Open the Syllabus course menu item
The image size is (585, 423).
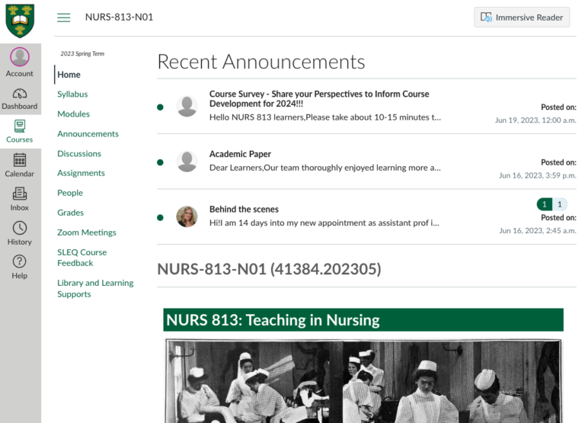pyautogui.click(x=72, y=95)
